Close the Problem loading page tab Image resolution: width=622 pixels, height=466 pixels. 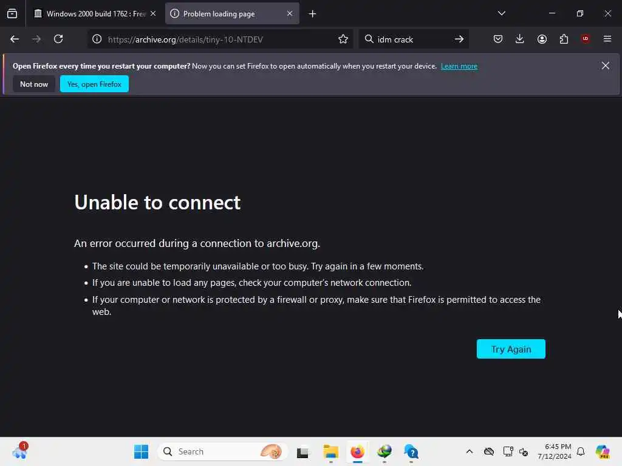click(290, 13)
